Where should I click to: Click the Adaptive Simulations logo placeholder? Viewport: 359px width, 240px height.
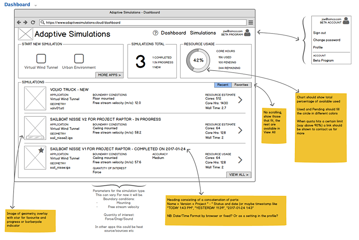point(26,34)
